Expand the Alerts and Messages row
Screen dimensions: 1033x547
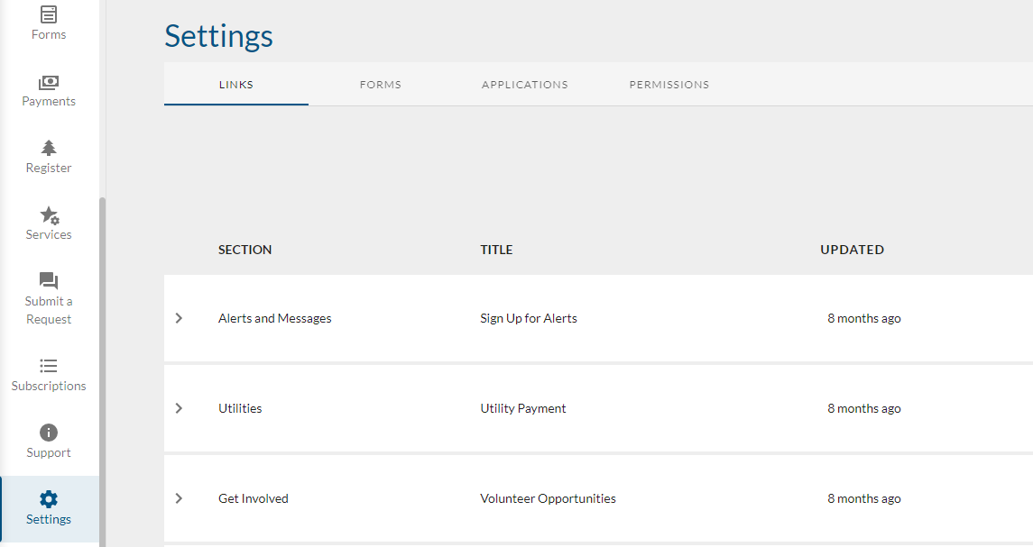coord(179,318)
